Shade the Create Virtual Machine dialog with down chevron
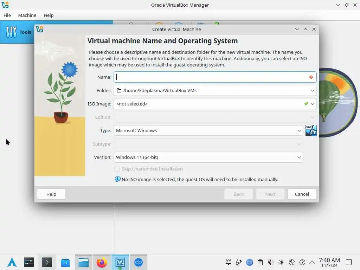Image resolution: width=360 pixels, height=270 pixels. [297, 30]
